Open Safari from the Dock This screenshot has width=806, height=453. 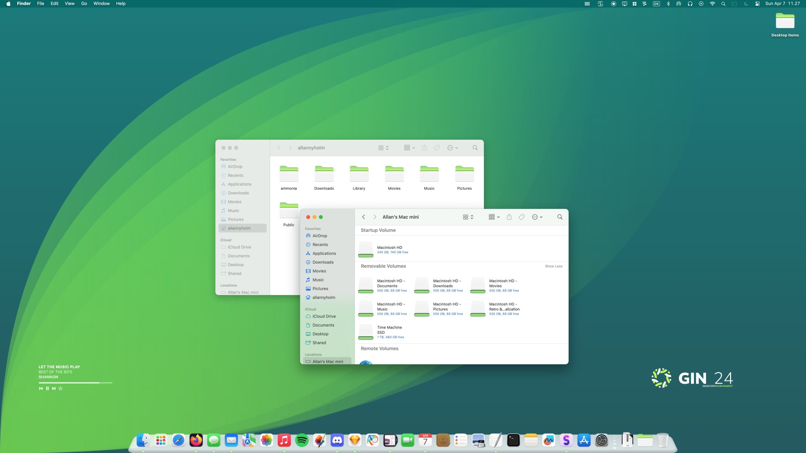point(179,440)
